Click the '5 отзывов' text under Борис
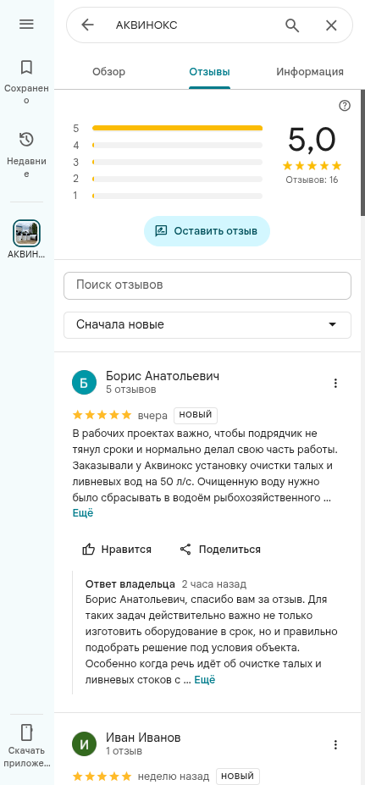The height and width of the screenshot is (785, 365). [x=131, y=390]
